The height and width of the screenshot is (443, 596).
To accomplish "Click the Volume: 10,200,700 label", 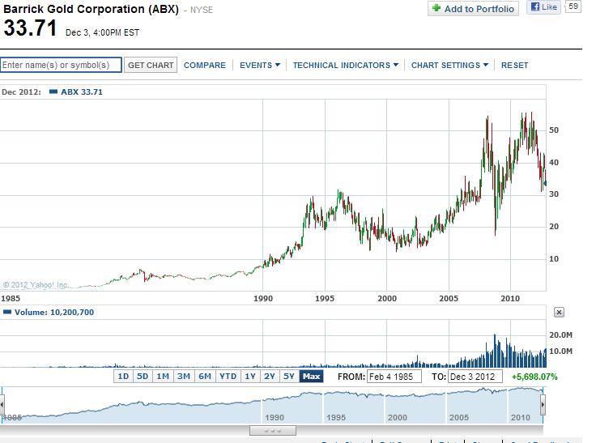I will coord(54,312).
